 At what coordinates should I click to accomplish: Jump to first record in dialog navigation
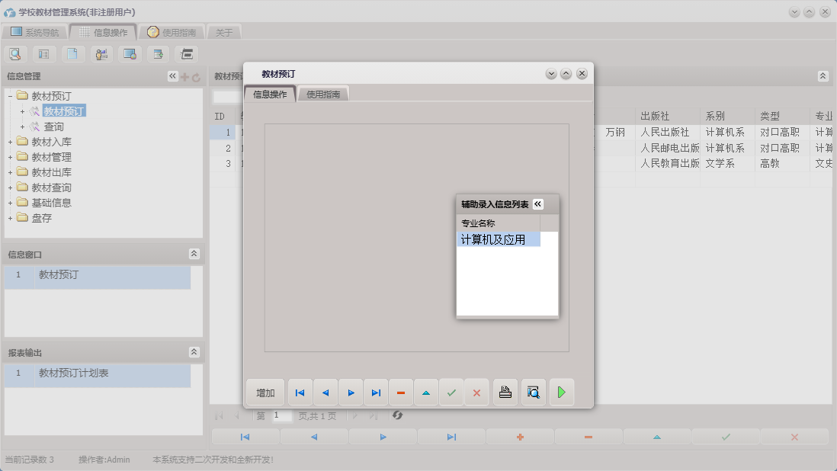(300, 392)
